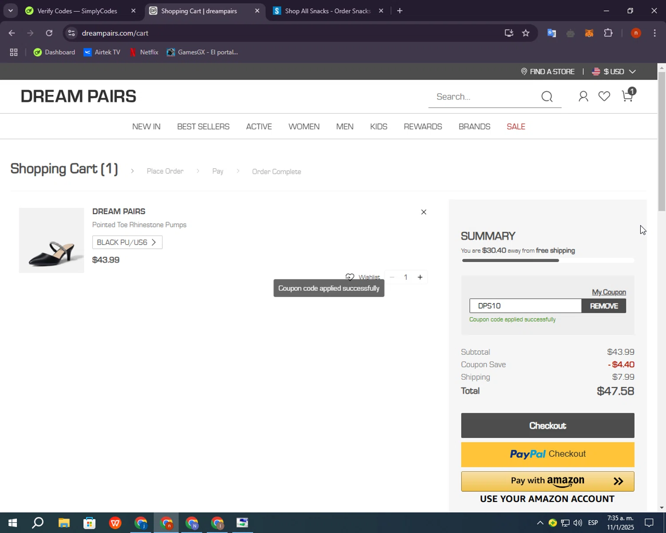Go back in browser
Image resolution: width=666 pixels, height=533 pixels.
(x=12, y=33)
